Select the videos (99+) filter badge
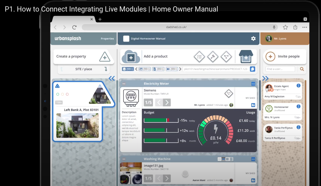Screen dimensions: 321x186 (x=172, y=69)
